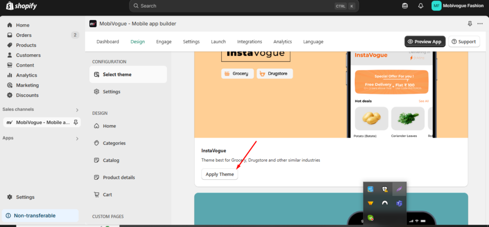This screenshot has width=489, height=227.
Task: Expand the Sales channels chevron
Action: (x=77, y=110)
